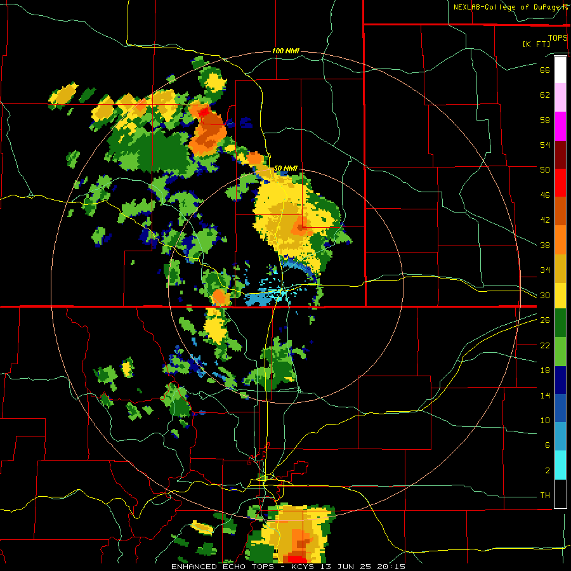
Task: Click the magenta swatch near 58 kft
Action: tap(560, 126)
